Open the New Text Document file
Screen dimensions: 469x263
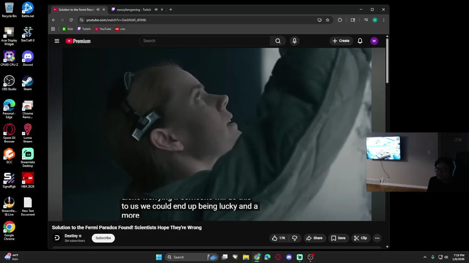pyautogui.click(x=27, y=207)
